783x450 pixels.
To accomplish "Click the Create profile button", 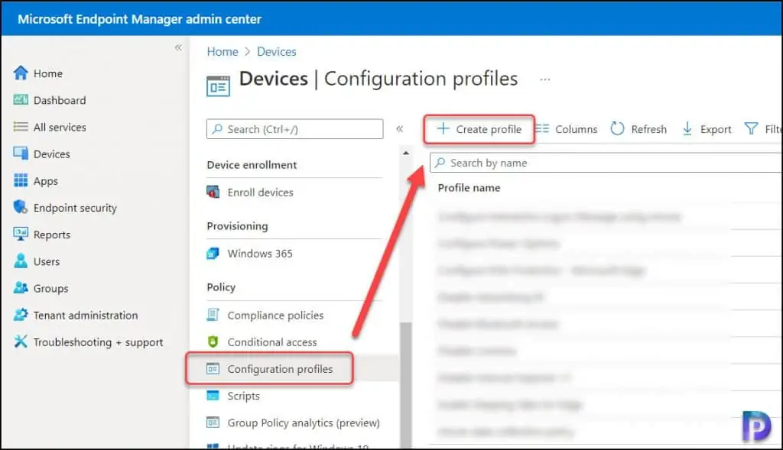I will tap(479, 129).
